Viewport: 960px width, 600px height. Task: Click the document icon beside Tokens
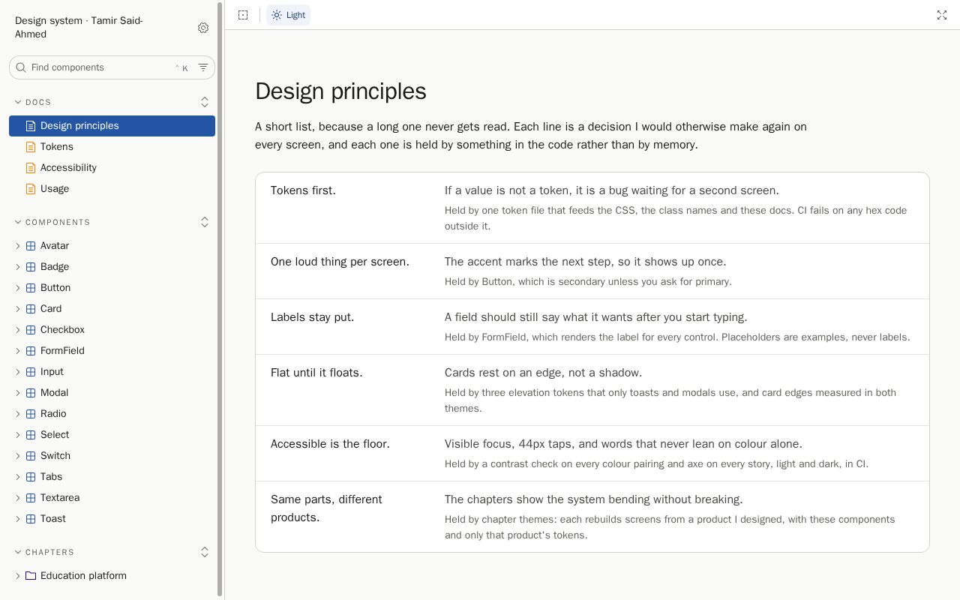[x=31, y=147]
